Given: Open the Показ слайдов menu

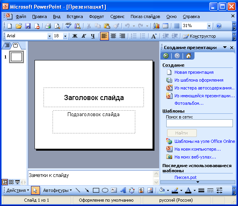Looking at the screenshot, I should pos(145,16).
